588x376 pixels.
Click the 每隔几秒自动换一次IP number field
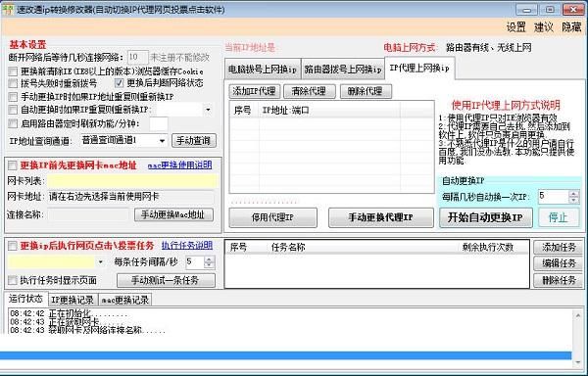tap(554, 197)
